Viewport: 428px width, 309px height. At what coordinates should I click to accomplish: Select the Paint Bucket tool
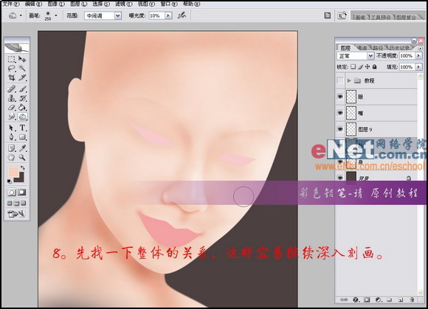point(22,107)
